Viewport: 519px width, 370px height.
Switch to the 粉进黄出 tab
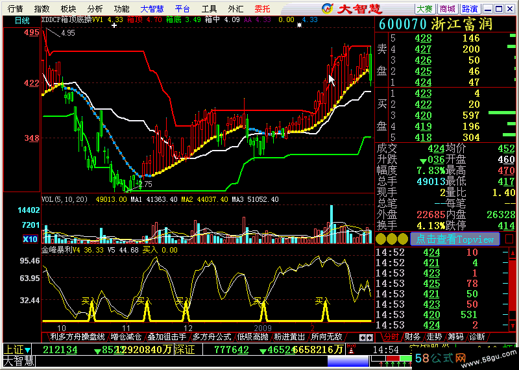tap(289, 337)
